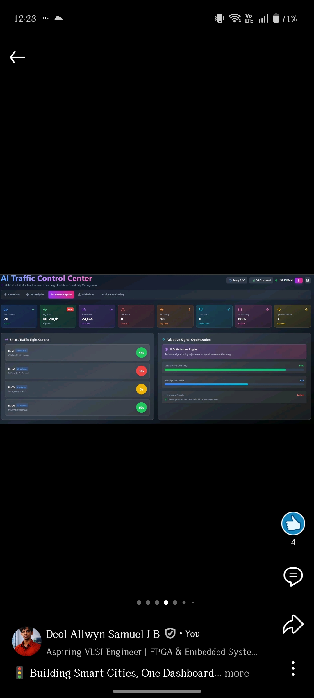Click the warning triangle on Live Alerts card

coord(123,309)
